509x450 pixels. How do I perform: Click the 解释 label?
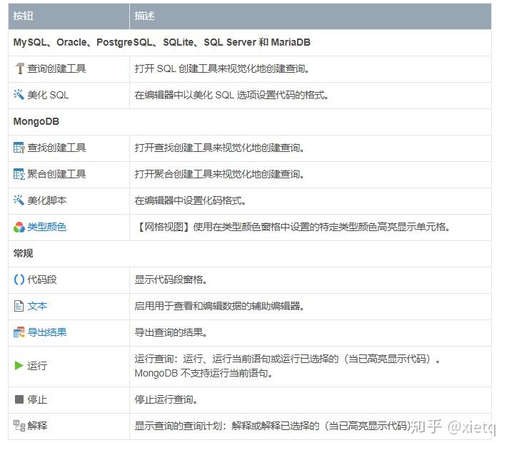point(37,426)
